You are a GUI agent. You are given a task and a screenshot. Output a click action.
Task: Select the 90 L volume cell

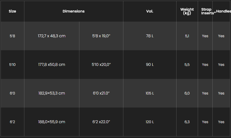pyautogui.click(x=150, y=65)
